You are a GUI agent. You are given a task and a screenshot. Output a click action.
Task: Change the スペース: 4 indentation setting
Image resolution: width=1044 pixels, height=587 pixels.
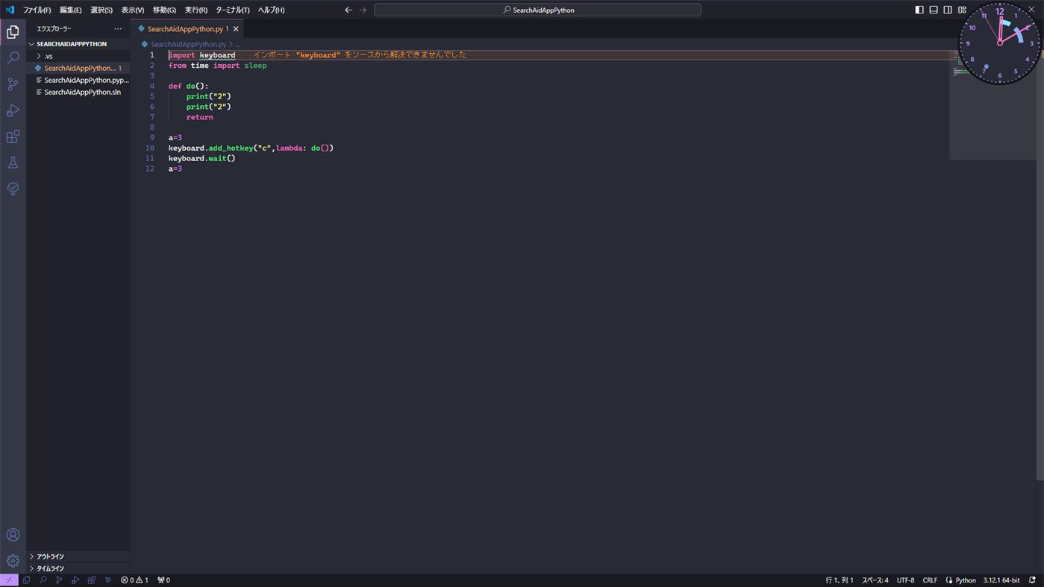(x=875, y=580)
